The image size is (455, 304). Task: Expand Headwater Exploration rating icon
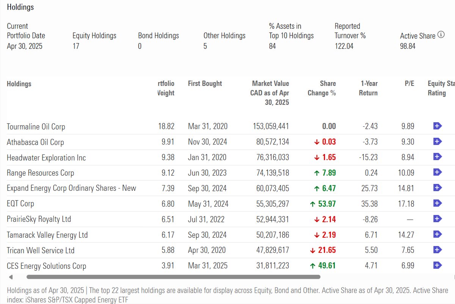438,157
